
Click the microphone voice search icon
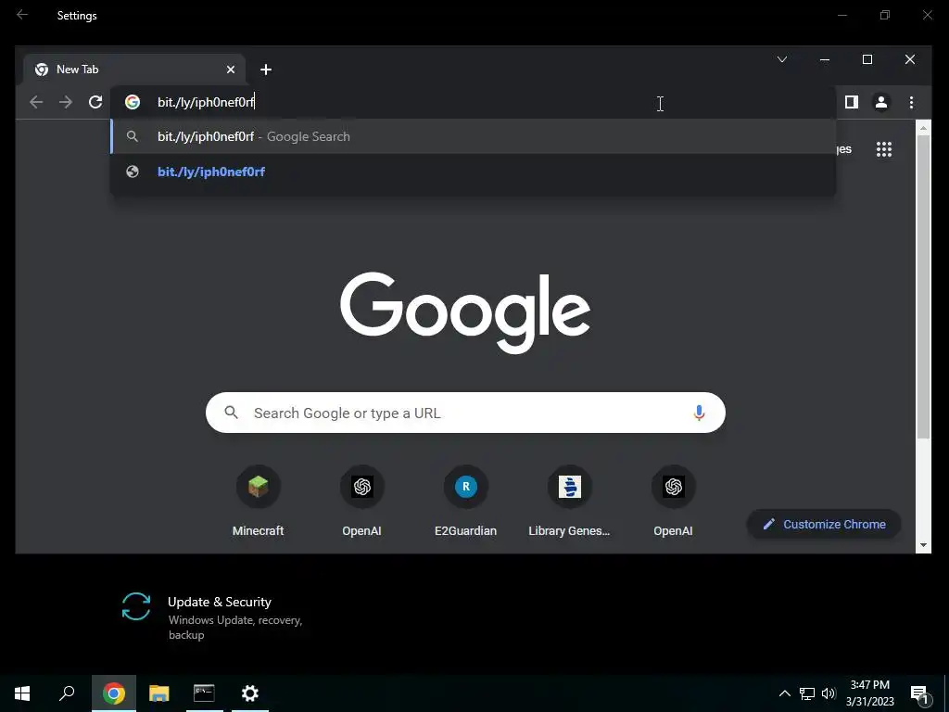click(x=699, y=413)
